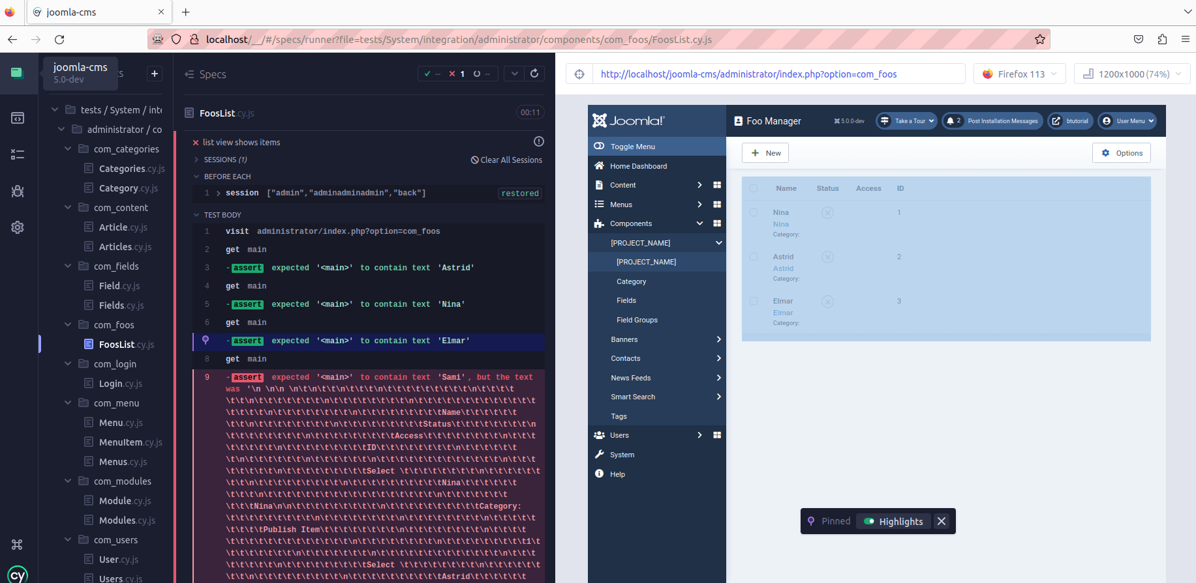Open Articles.cy.js spec file

pos(125,246)
